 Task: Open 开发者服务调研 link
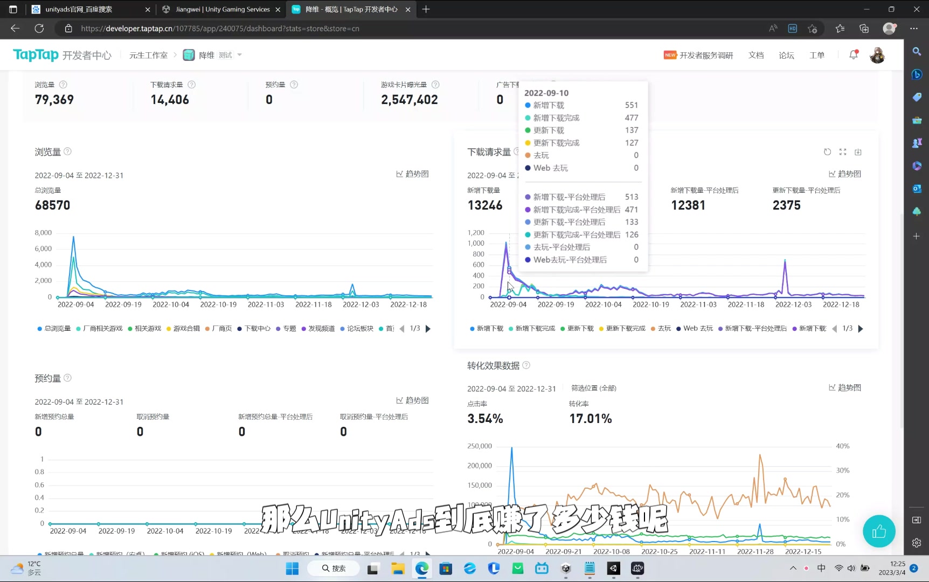pyautogui.click(x=698, y=55)
